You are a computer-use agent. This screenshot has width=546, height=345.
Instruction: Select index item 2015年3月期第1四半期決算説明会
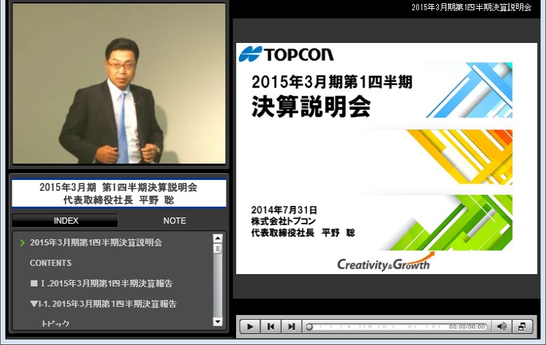96,243
